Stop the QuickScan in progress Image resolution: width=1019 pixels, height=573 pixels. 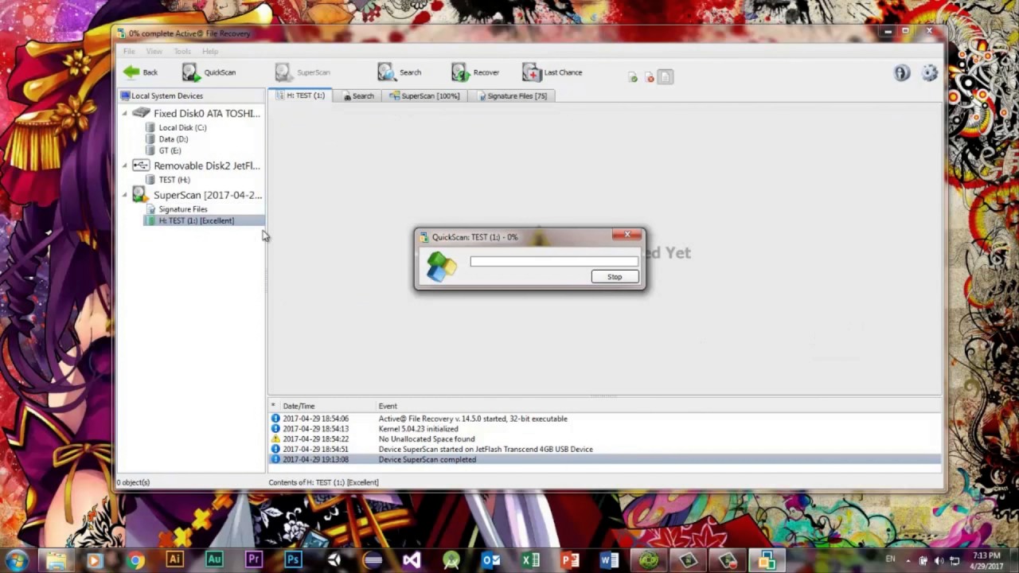coord(615,277)
